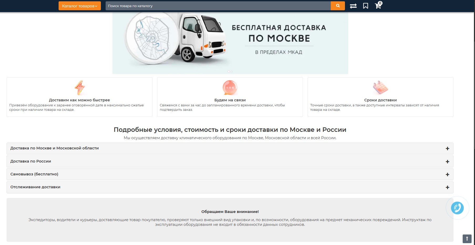The width and height of the screenshot is (475, 245).
Task: Click the calendar delivery dates icon
Action: [380, 87]
